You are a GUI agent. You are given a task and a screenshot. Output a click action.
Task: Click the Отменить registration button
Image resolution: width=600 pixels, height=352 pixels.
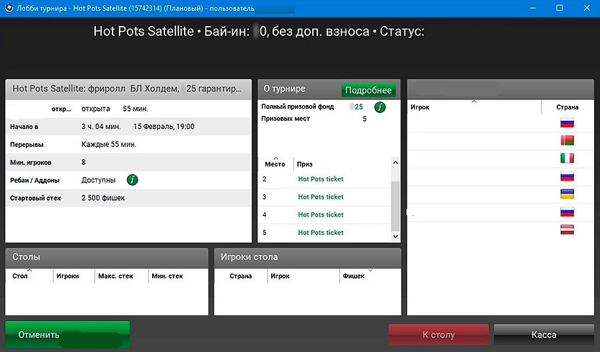(x=67, y=335)
